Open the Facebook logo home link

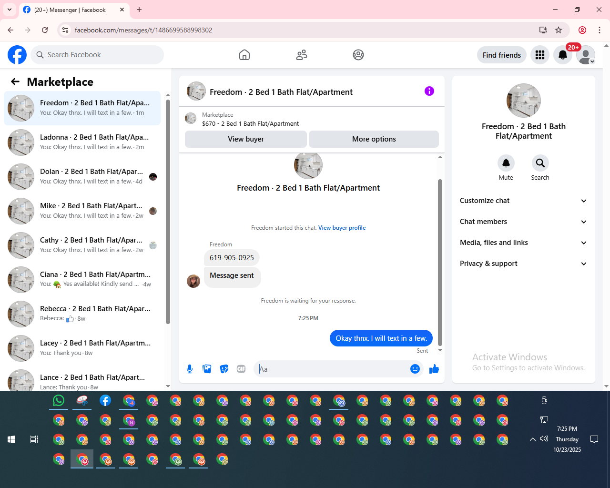tap(17, 55)
